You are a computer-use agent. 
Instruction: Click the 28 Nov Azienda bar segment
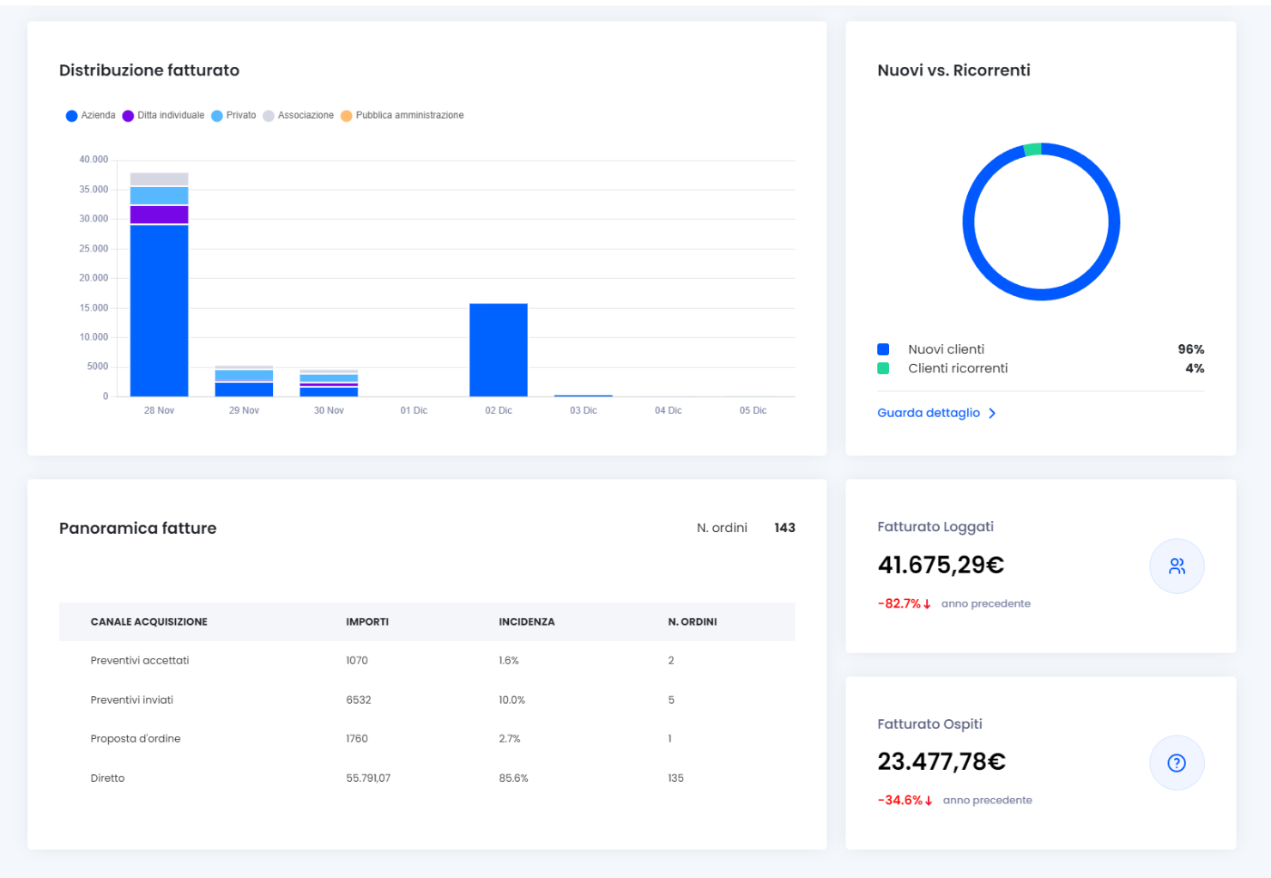(159, 309)
